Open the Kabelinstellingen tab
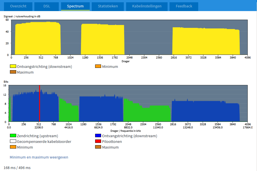Viewport: 257px width, 171px height. [147, 6]
